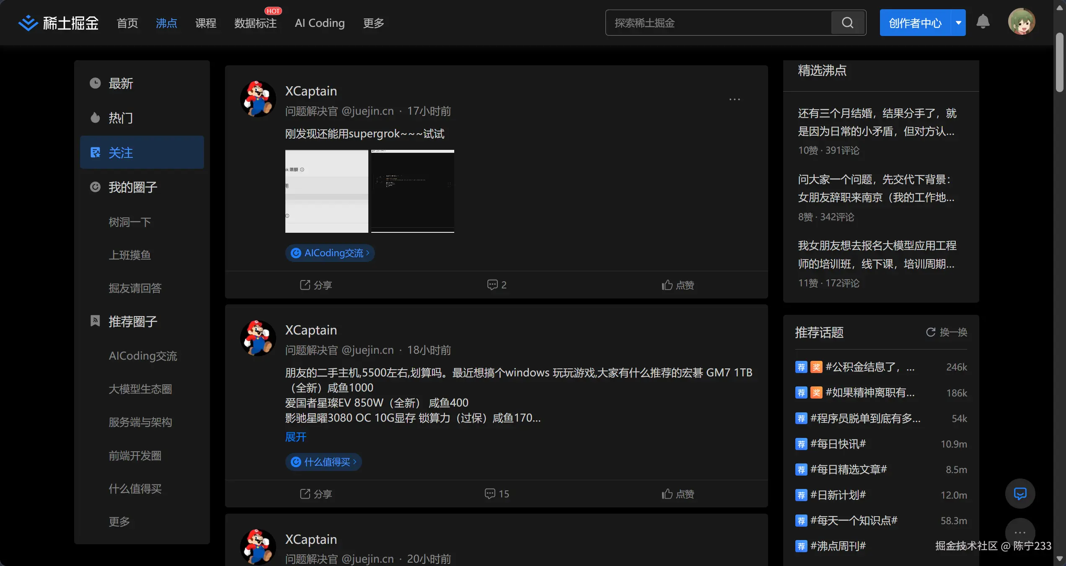The image size is (1066, 566).
Task: Open 创作者中心
Action: click(x=915, y=23)
